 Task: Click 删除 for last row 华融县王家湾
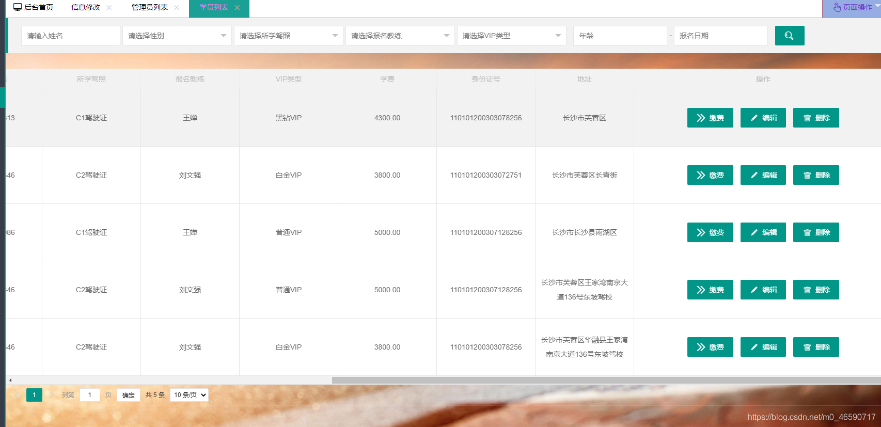point(816,347)
